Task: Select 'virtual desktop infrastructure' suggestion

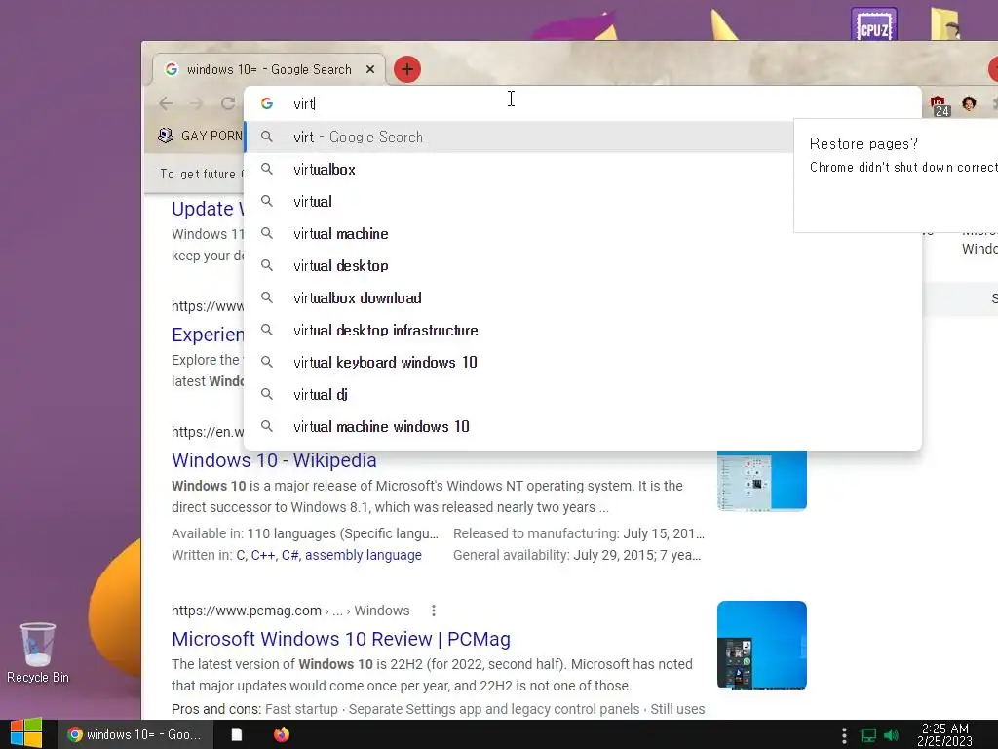Action: click(583, 330)
